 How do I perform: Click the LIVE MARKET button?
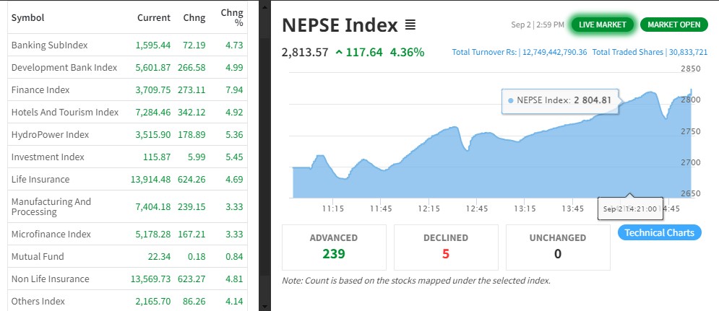[x=603, y=25]
